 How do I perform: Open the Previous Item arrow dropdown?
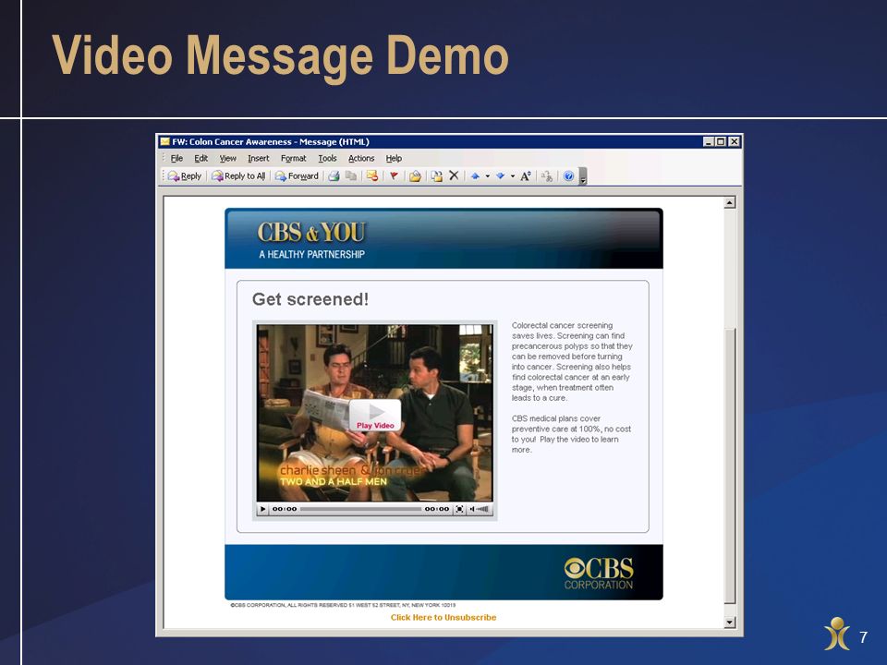tap(488, 175)
